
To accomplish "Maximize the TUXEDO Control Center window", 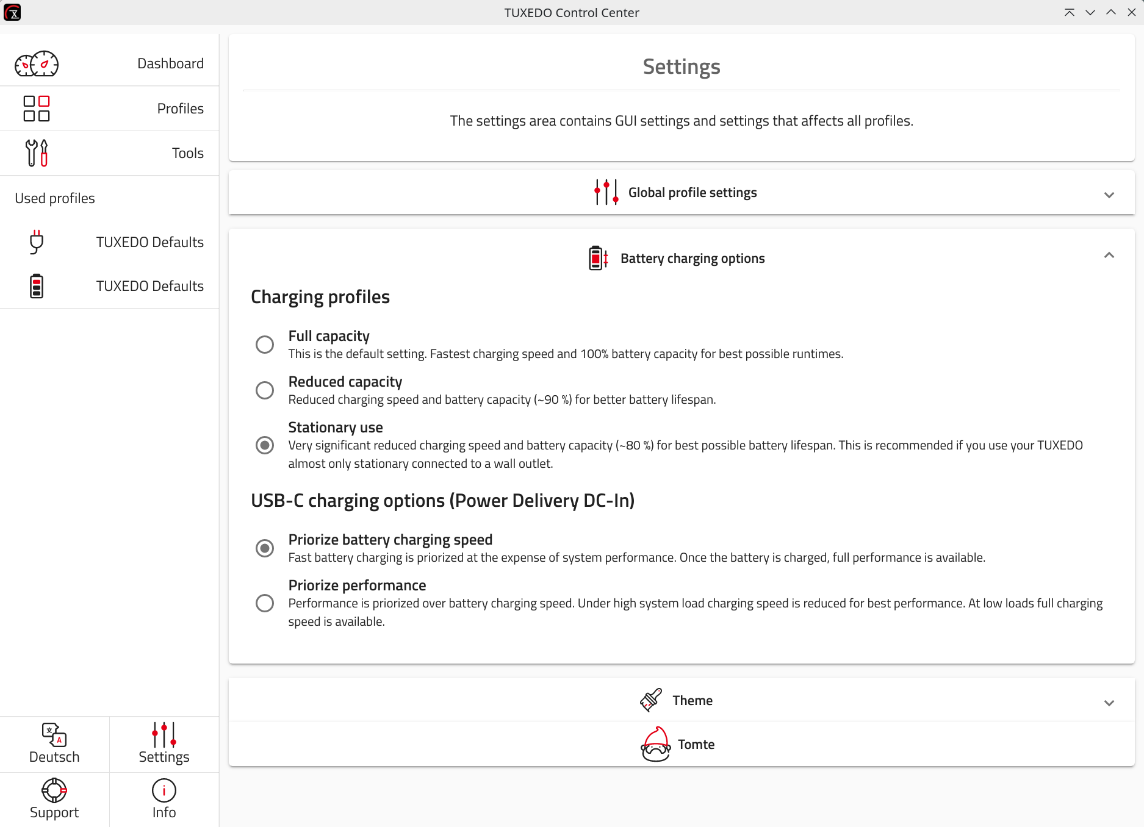I will [x=1111, y=12].
